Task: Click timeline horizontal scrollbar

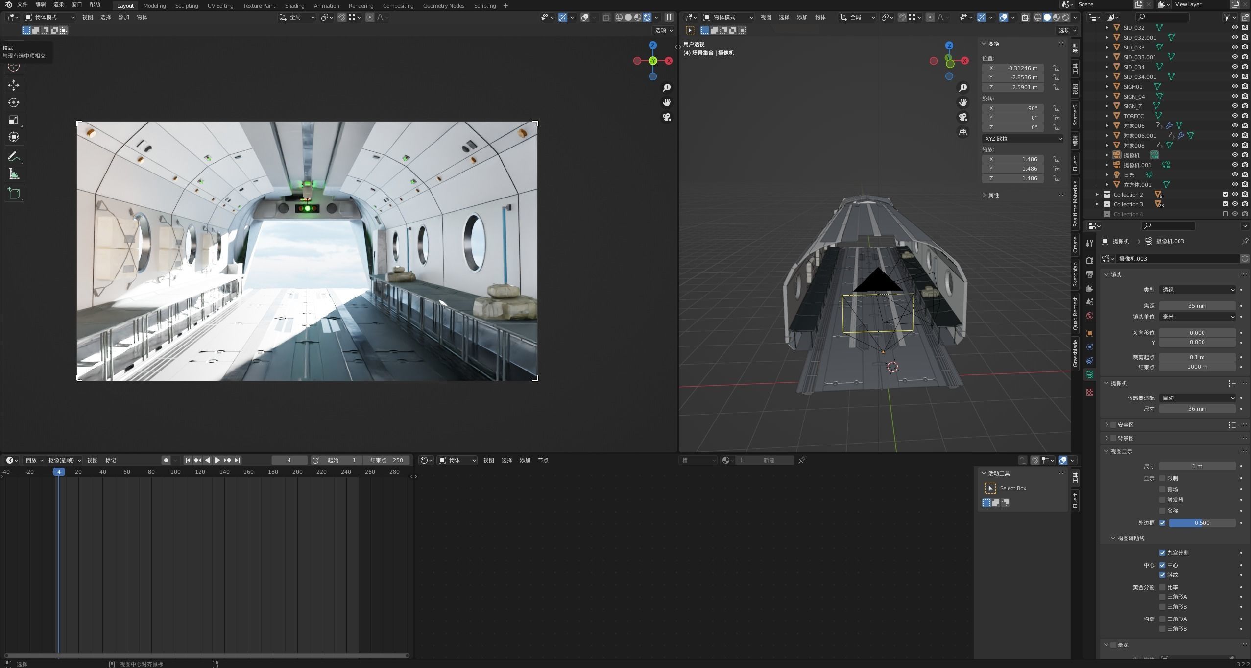Action: pos(206,655)
